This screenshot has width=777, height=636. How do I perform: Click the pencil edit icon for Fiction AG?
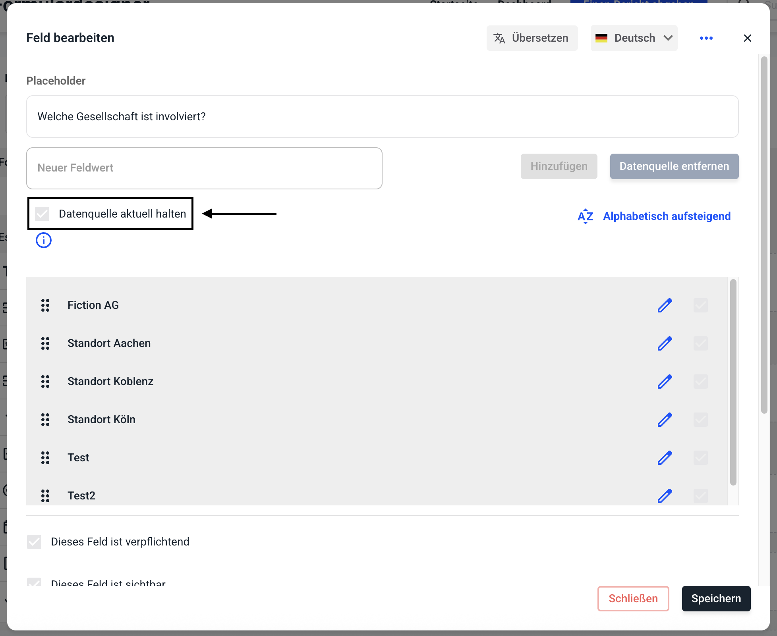(x=665, y=305)
